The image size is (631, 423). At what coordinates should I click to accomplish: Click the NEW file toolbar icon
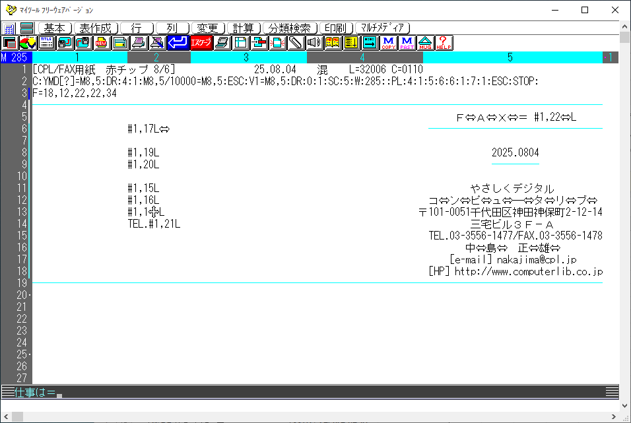point(102,43)
